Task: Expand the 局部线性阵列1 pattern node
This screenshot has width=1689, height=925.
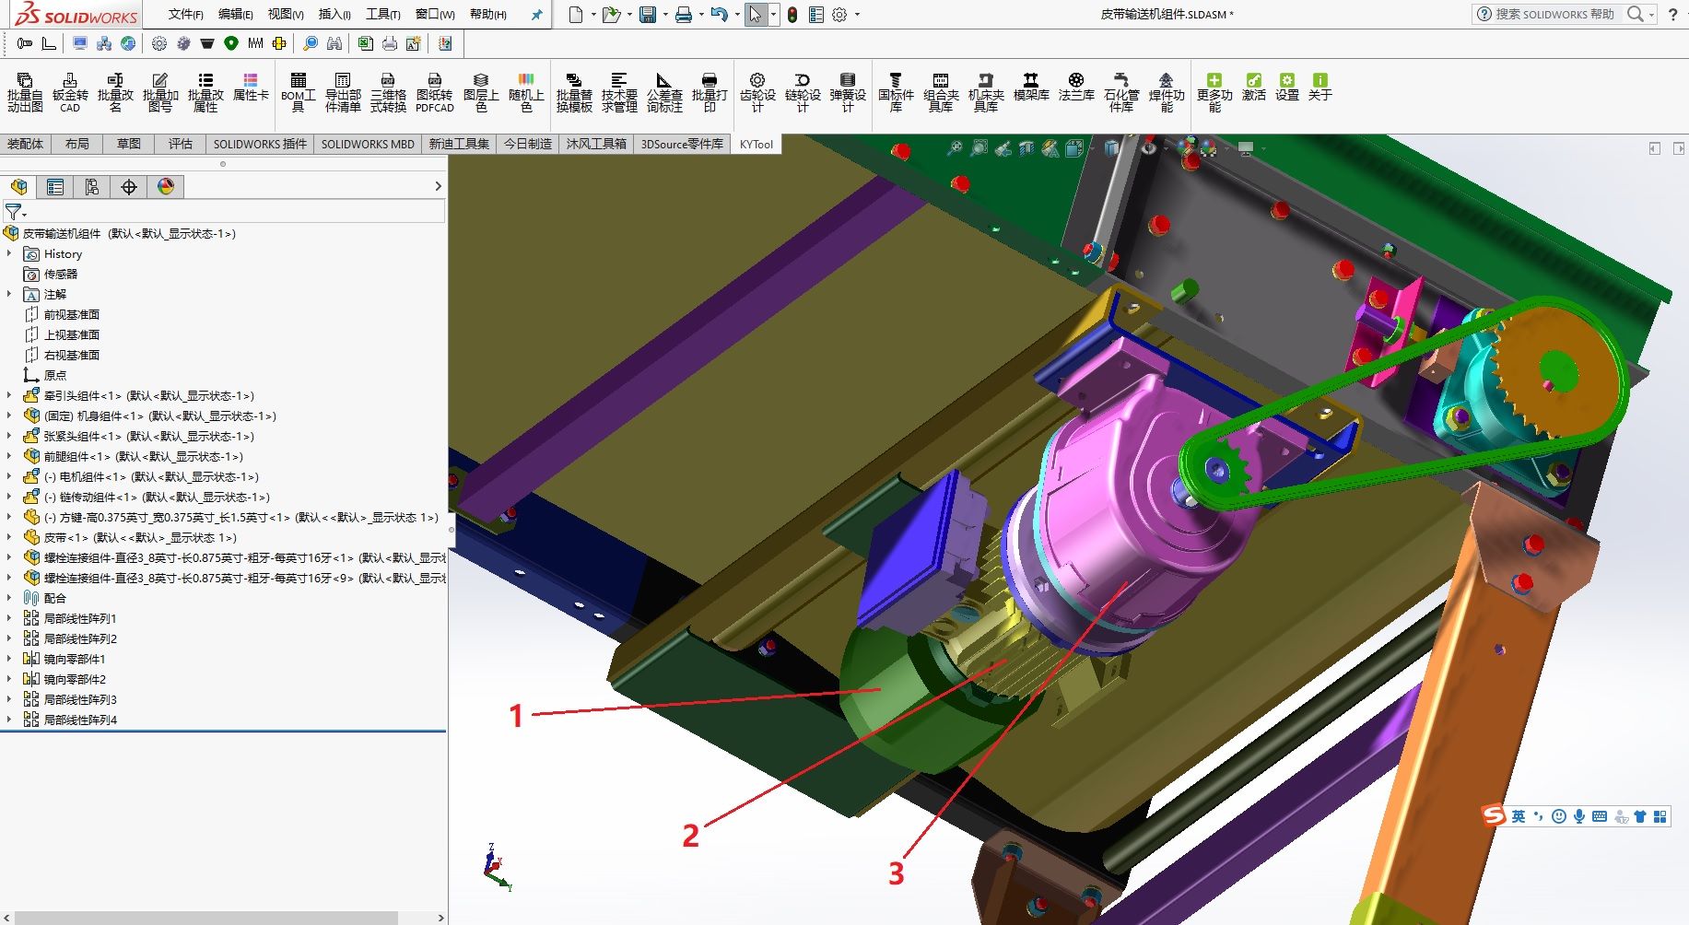Action: tap(9, 618)
